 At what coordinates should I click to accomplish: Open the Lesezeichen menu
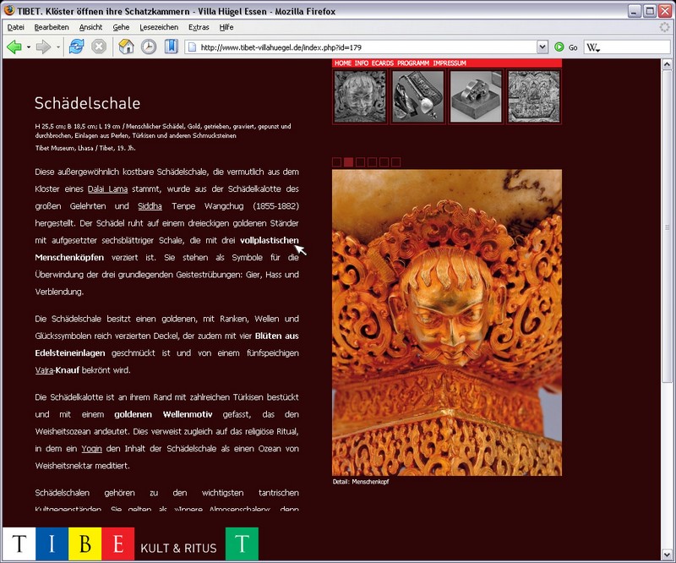pos(159,27)
